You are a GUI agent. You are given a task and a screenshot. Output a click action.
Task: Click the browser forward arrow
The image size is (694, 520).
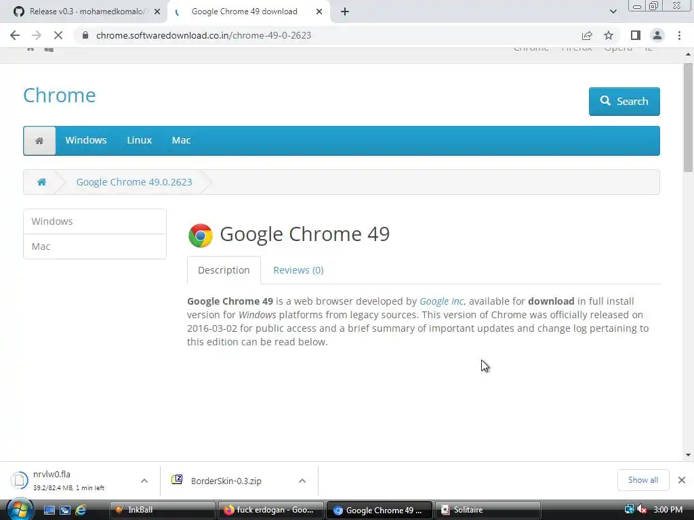tap(37, 35)
